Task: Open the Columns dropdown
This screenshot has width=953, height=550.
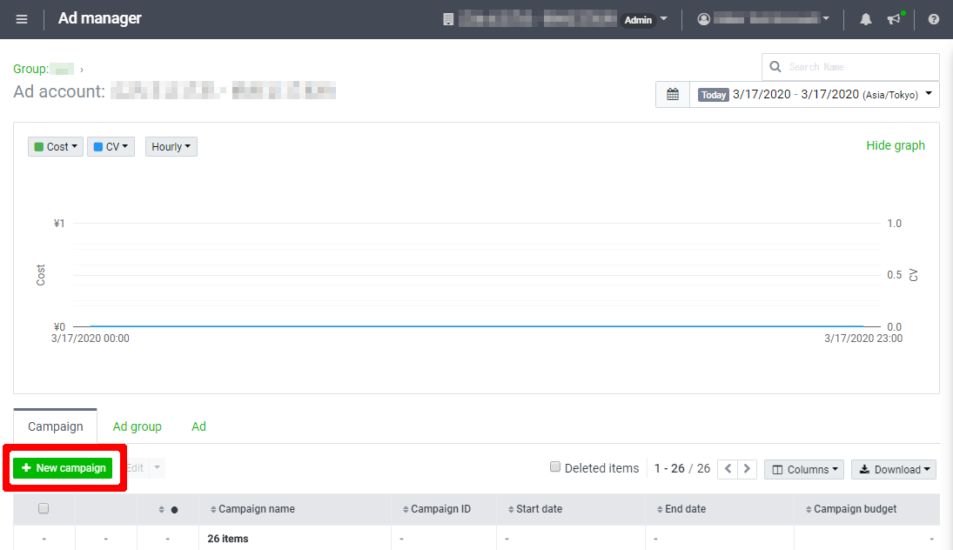Action: (804, 469)
